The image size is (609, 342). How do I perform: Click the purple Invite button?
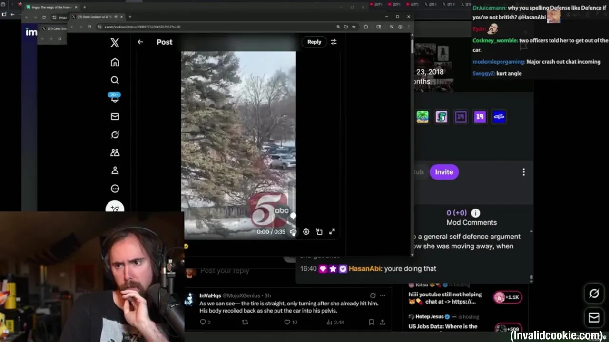pyautogui.click(x=444, y=172)
